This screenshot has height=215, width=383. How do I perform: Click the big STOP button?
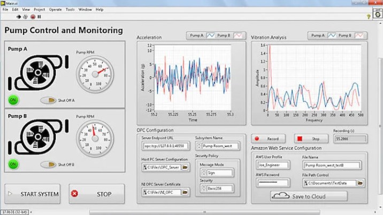click(97, 194)
